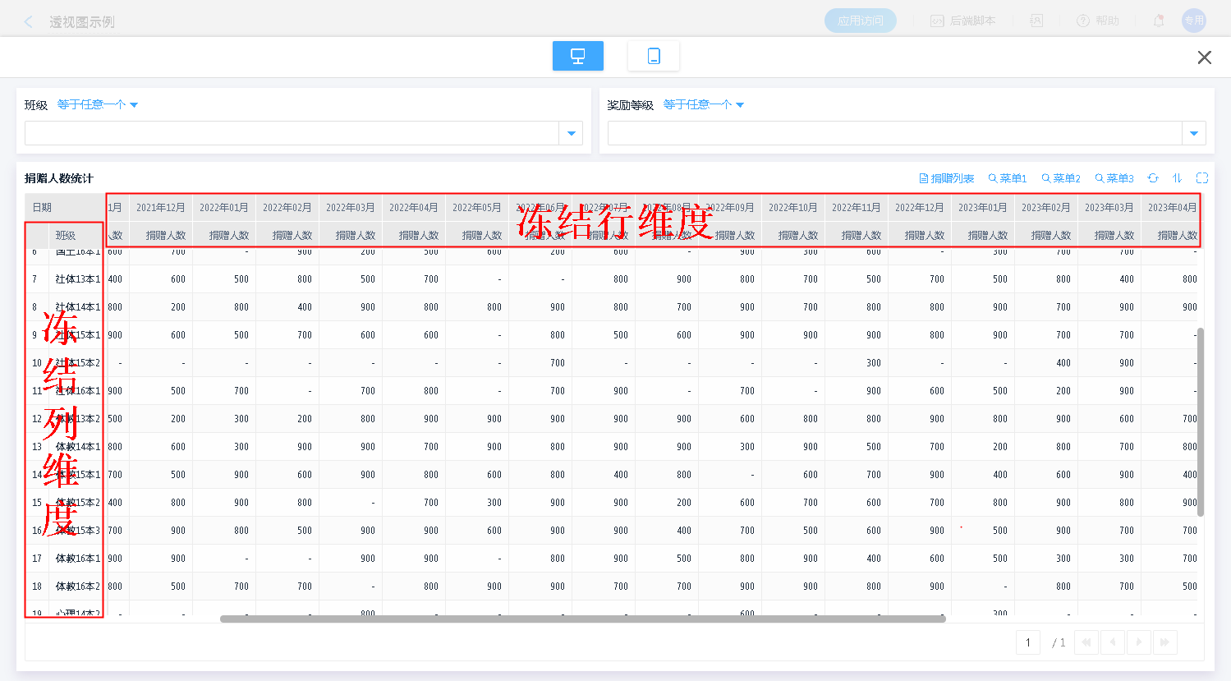Image resolution: width=1231 pixels, height=681 pixels.
Task: Open 菜单3 in the table toolbar
Action: (x=1114, y=178)
